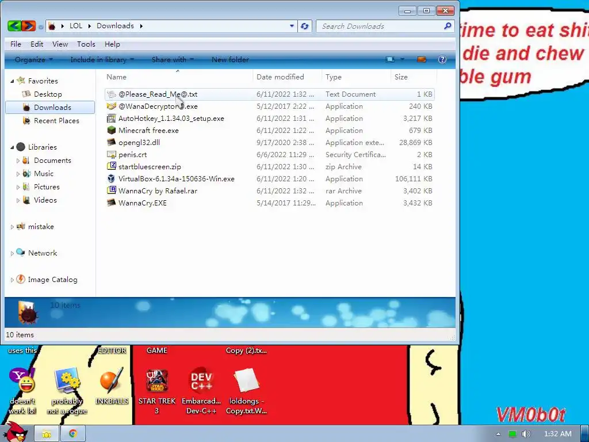Screen dimensions: 589x442
Task: Collapse the Libraries tree section
Action: (x=12, y=147)
